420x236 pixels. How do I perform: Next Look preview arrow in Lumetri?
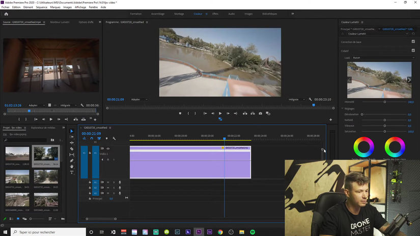click(x=409, y=80)
